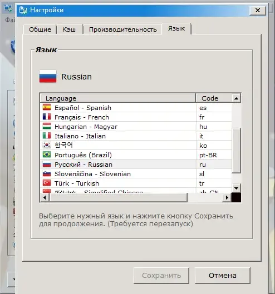Pick the Korean flag icon

pos(47,145)
